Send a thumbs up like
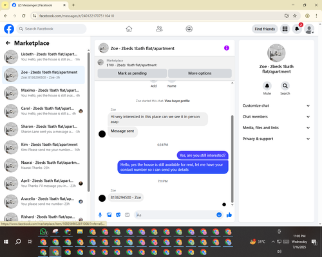This screenshot has height=257, width=322. pyautogui.click(x=229, y=215)
